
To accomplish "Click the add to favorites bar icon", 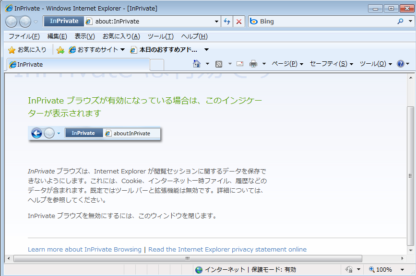I will (60, 50).
